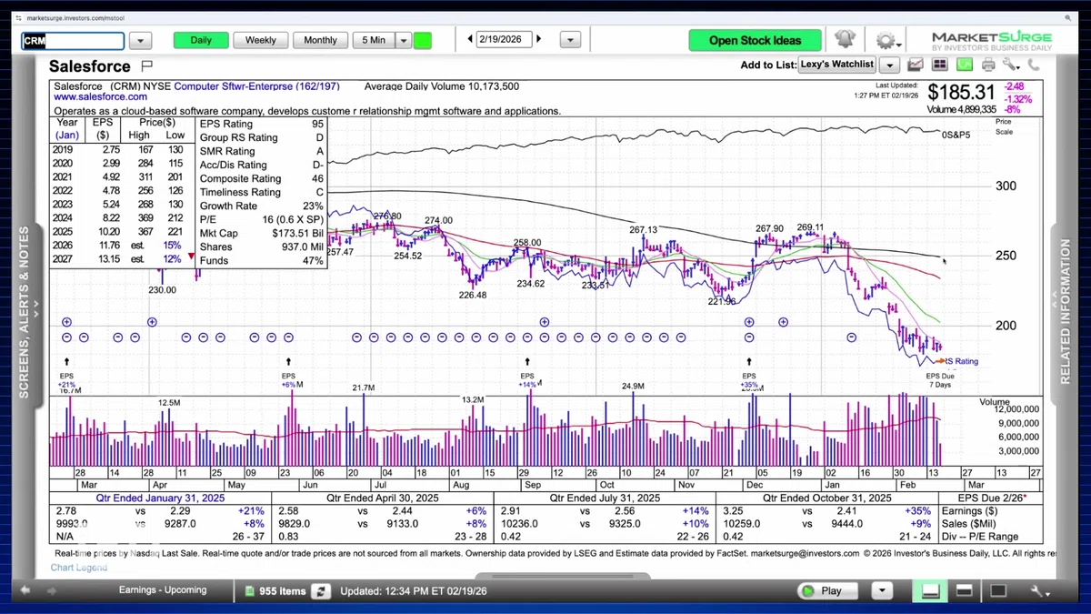Click the green refresh icon in top toolbar
This screenshot has height=614, width=1091.
pyautogui.click(x=964, y=65)
